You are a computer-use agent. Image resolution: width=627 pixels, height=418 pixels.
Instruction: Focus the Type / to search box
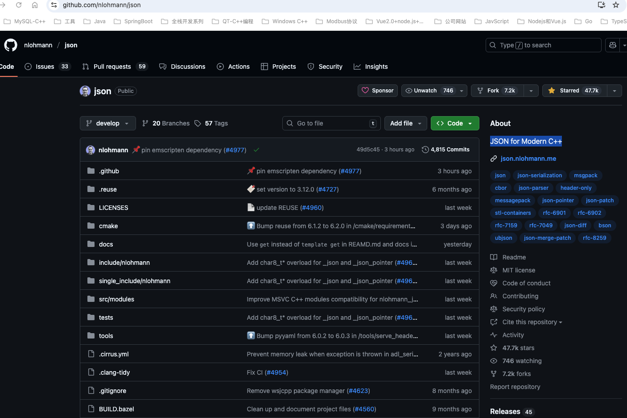coord(543,45)
